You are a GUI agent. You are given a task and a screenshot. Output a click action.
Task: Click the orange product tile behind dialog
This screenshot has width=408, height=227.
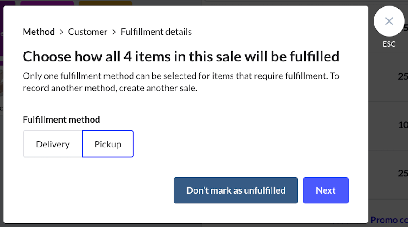pos(105,3)
